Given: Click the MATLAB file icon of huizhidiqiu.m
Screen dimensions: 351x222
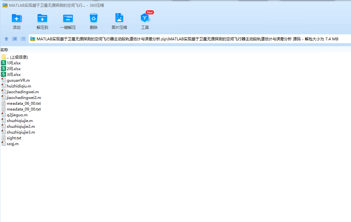Looking at the screenshot, I should pyautogui.click(x=3, y=86).
